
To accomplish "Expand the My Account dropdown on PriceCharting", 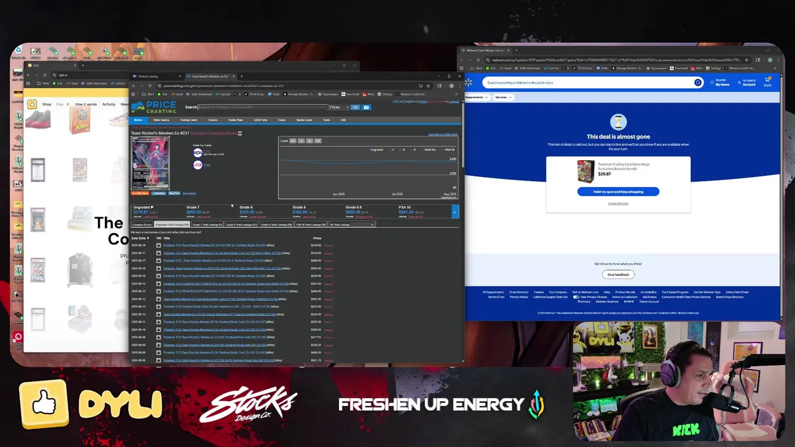I will click(437, 101).
